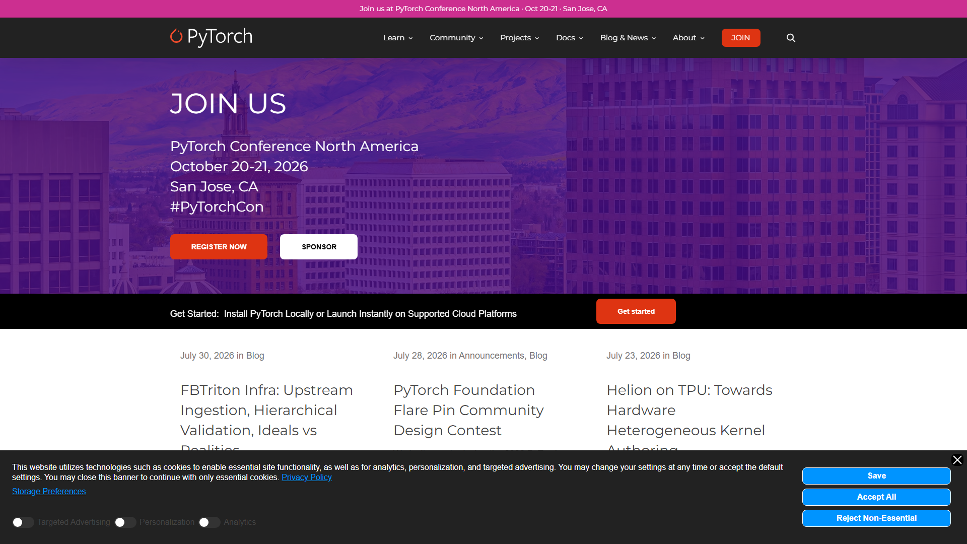The width and height of the screenshot is (967, 544).
Task: Open PyTorch Foundation Flare Pin Contest post
Action: (468, 410)
